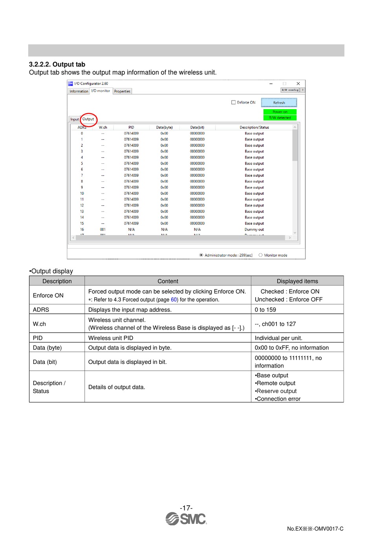373x534 pixels.
Task: Click the W.ch column header
Action: pos(103,127)
